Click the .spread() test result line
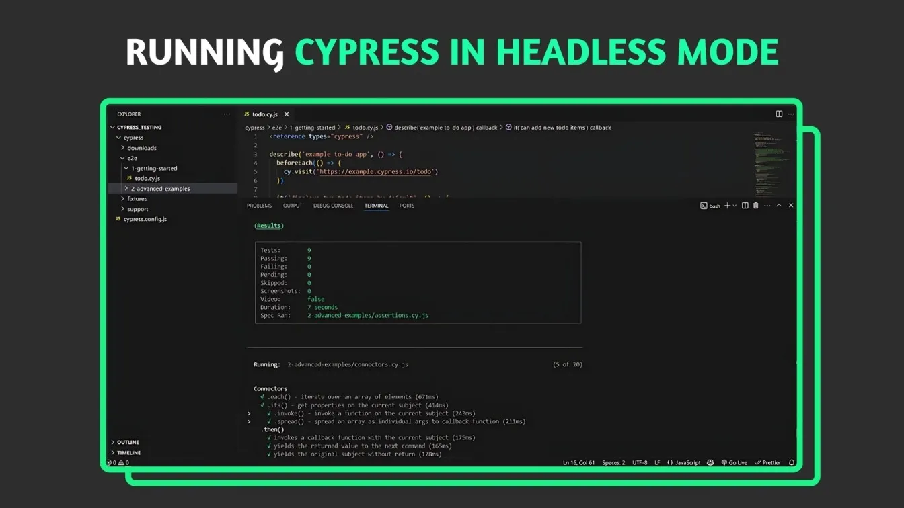The image size is (904, 508). (396, 421)
